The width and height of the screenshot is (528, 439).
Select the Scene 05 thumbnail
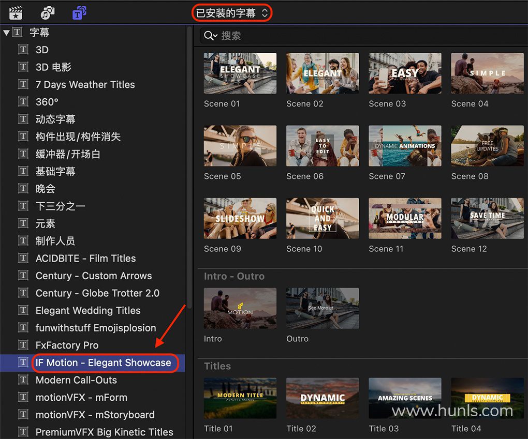coord(240,146)
